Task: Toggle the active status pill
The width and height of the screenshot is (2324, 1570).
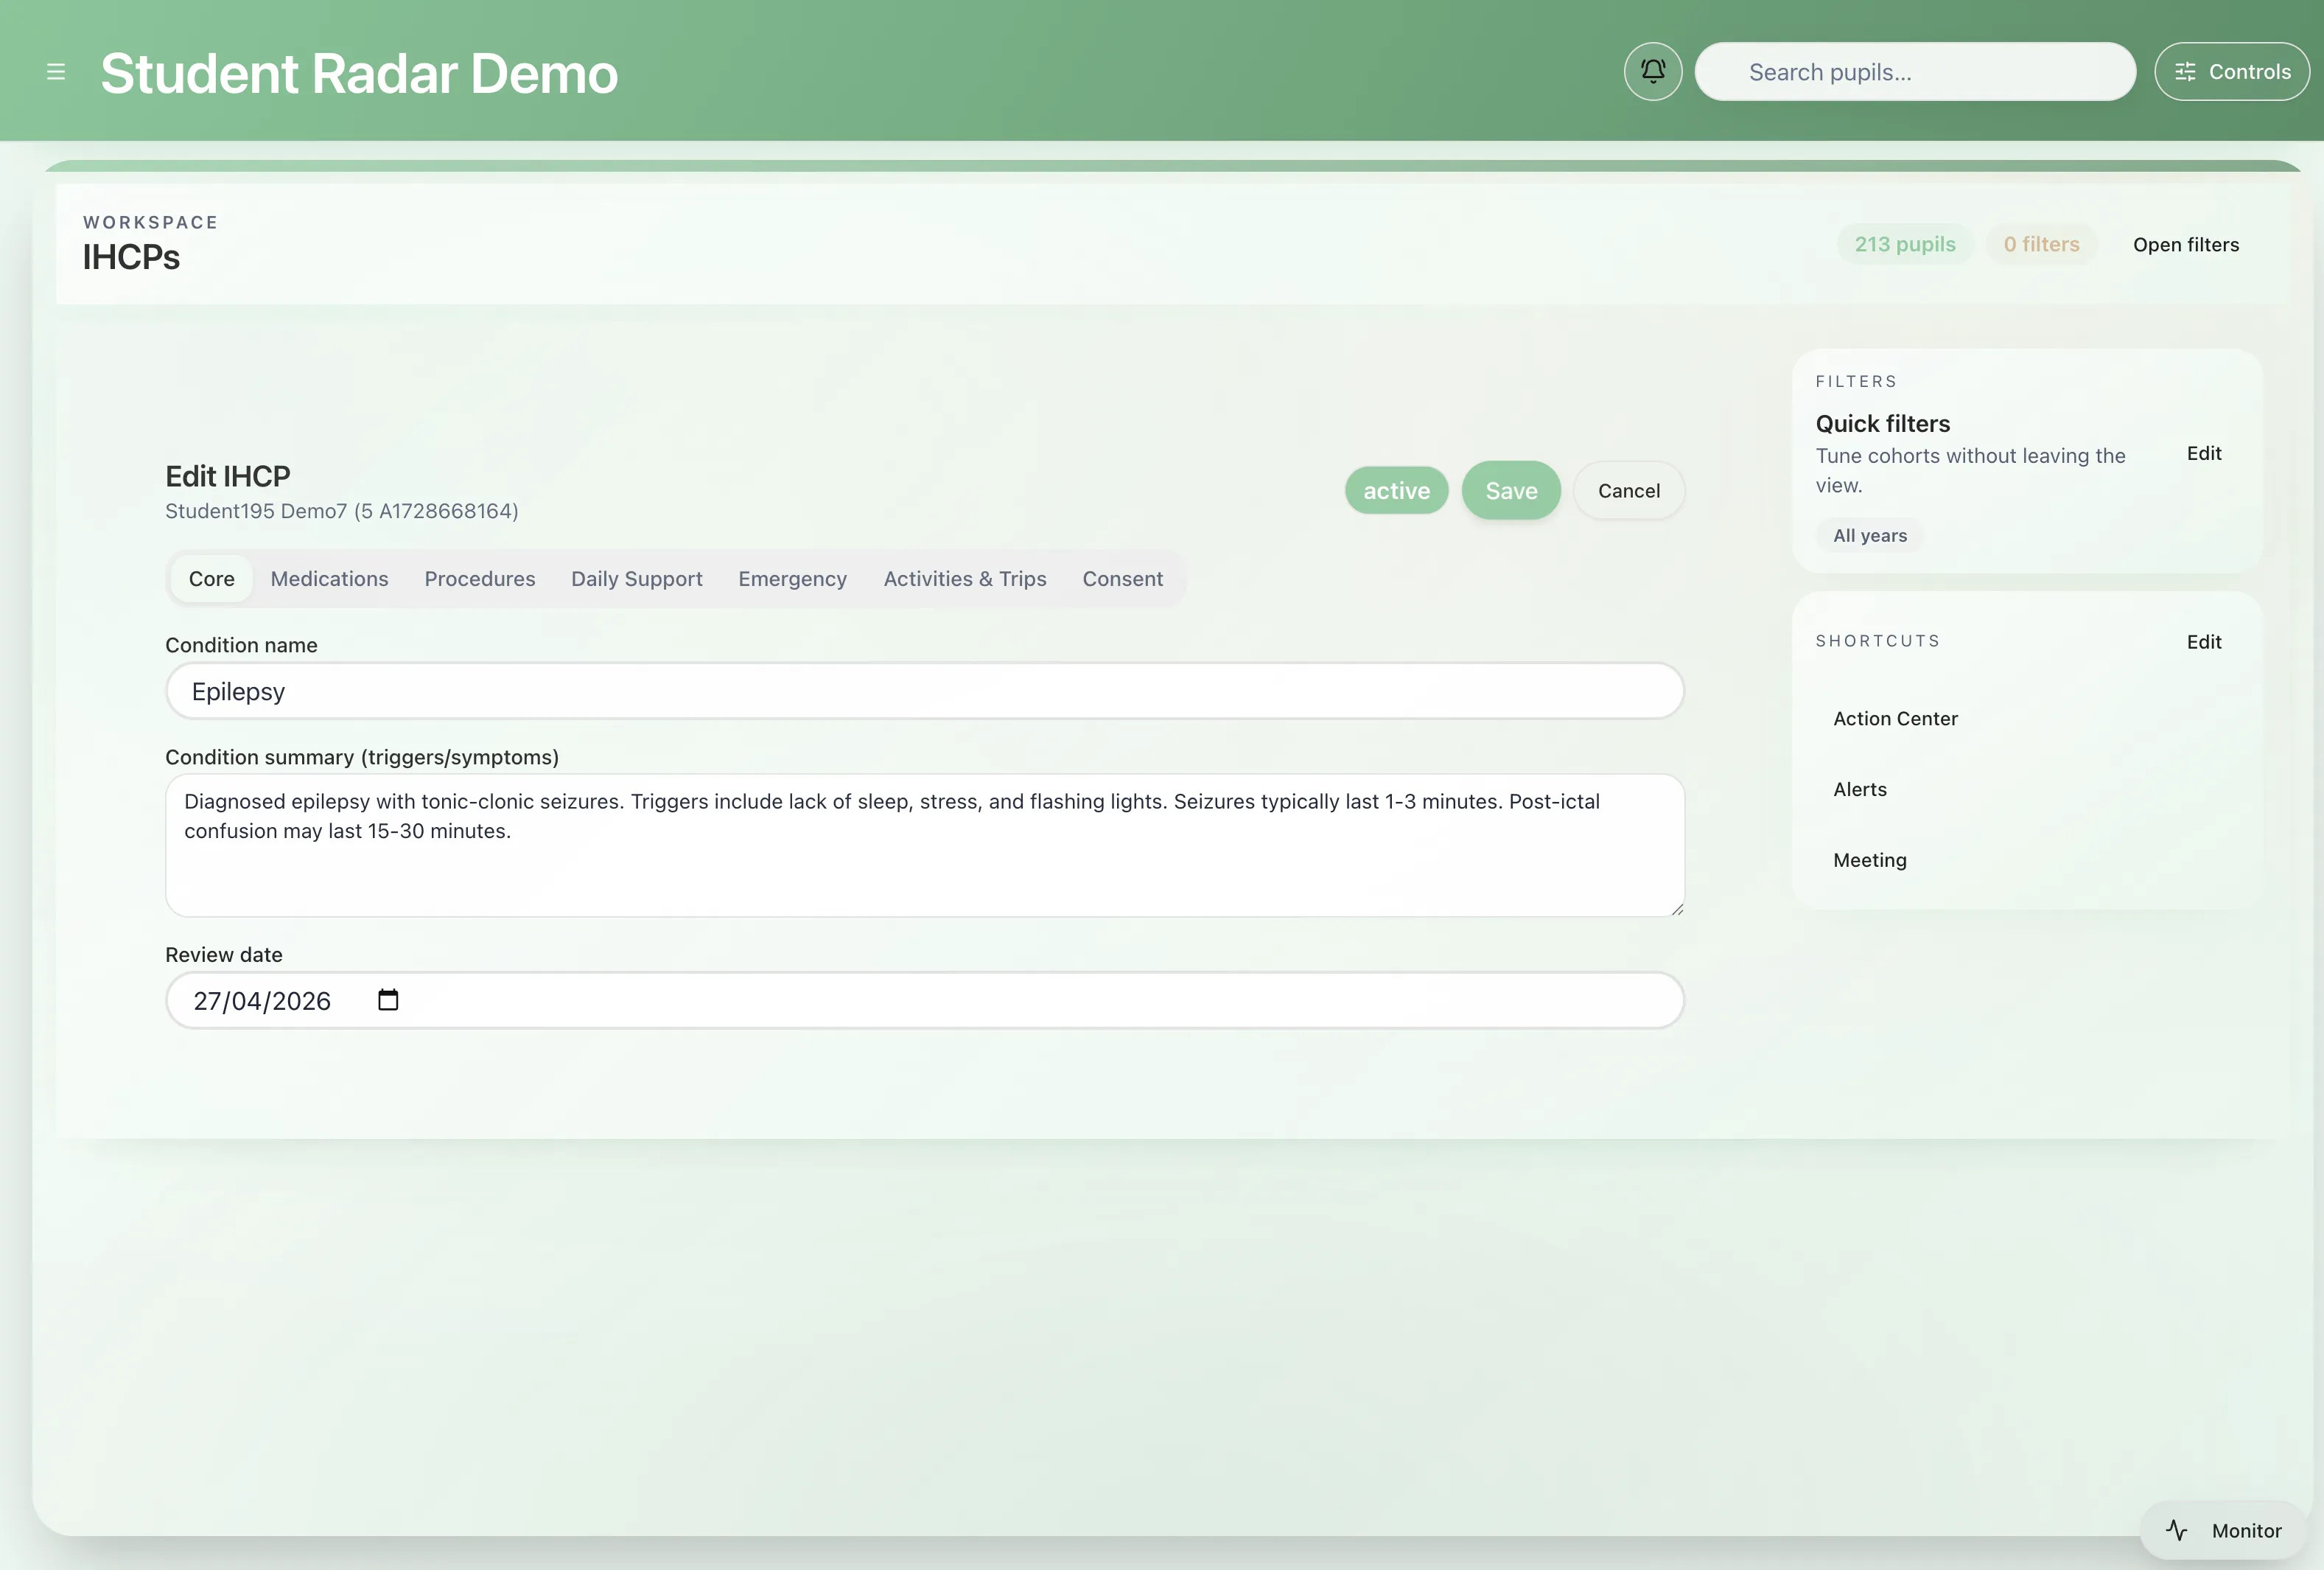Action: click(1396, 490)
